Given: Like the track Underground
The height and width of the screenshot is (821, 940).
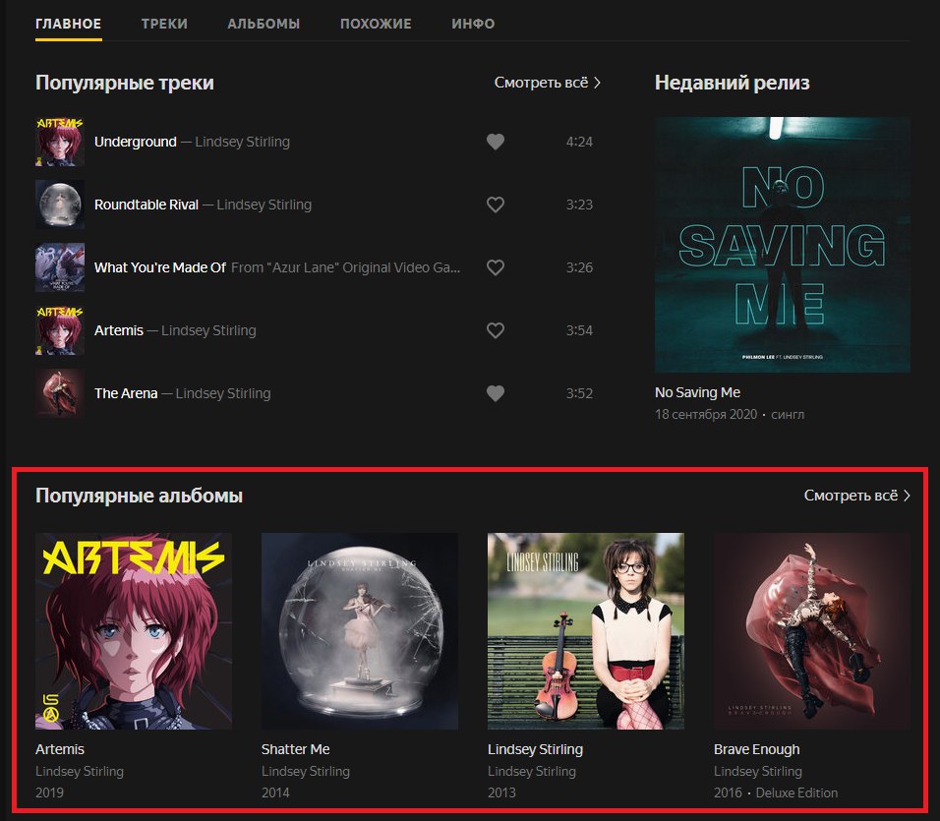Looking at the screenshot, I should coord(496,142).
